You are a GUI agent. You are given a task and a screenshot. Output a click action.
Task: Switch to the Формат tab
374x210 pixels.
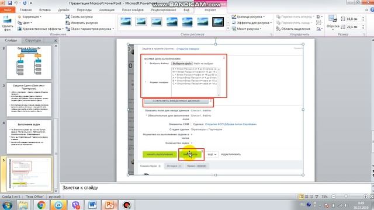point(210,10)
